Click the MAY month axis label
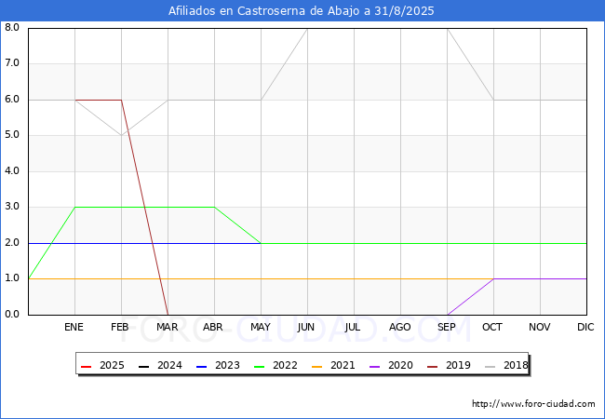The width and height of the screenshot is (605, 419). click(x=261, y=327)
